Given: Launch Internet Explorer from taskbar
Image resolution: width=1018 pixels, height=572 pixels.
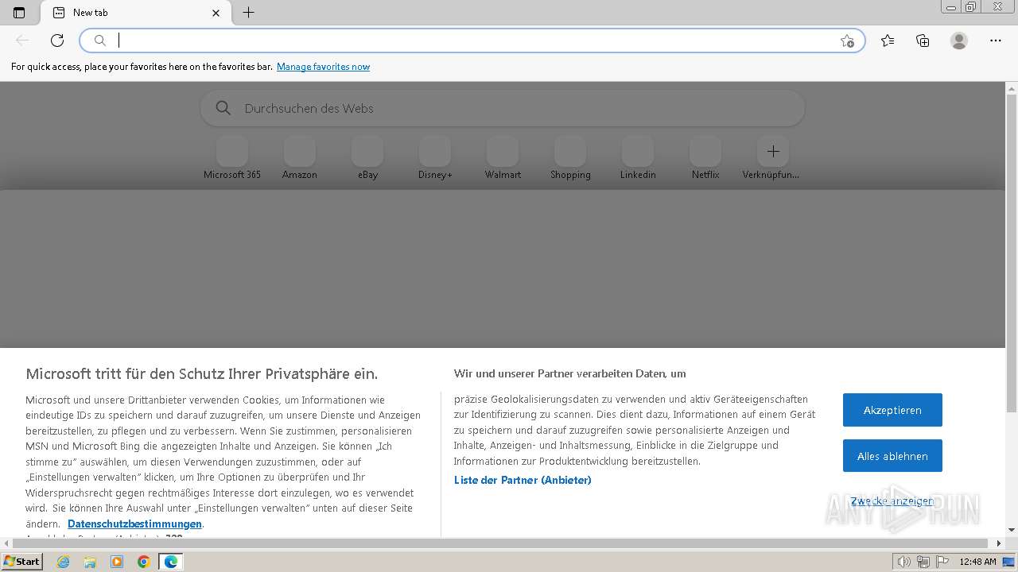Looking at the screenshot, I should (64, 562).
